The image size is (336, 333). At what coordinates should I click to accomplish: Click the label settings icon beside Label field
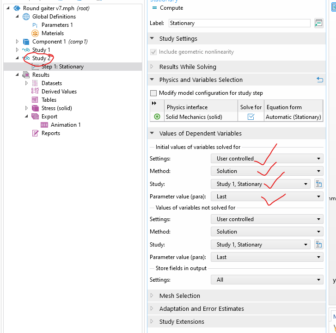click(x=318, y=23)
